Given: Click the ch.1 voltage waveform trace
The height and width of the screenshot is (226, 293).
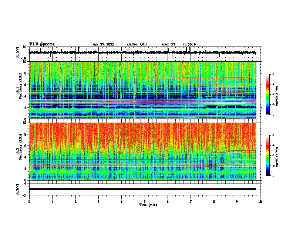Looking at the screenshot, I should [142, 52].
